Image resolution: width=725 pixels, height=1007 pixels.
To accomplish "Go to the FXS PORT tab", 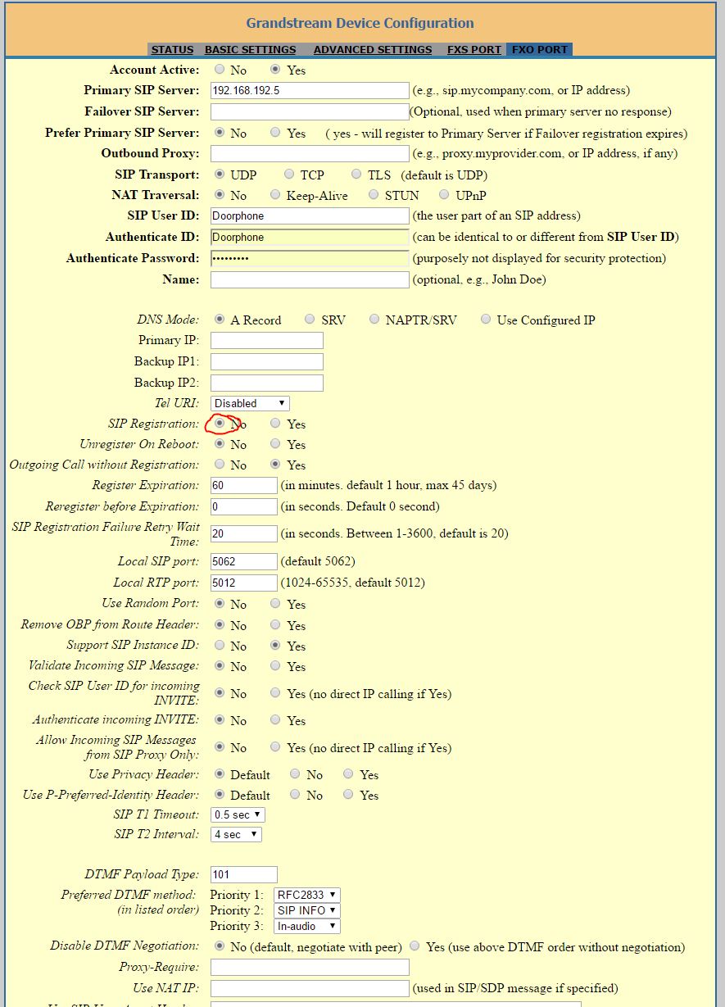I will pyautogui.click(x=474, y=50).
